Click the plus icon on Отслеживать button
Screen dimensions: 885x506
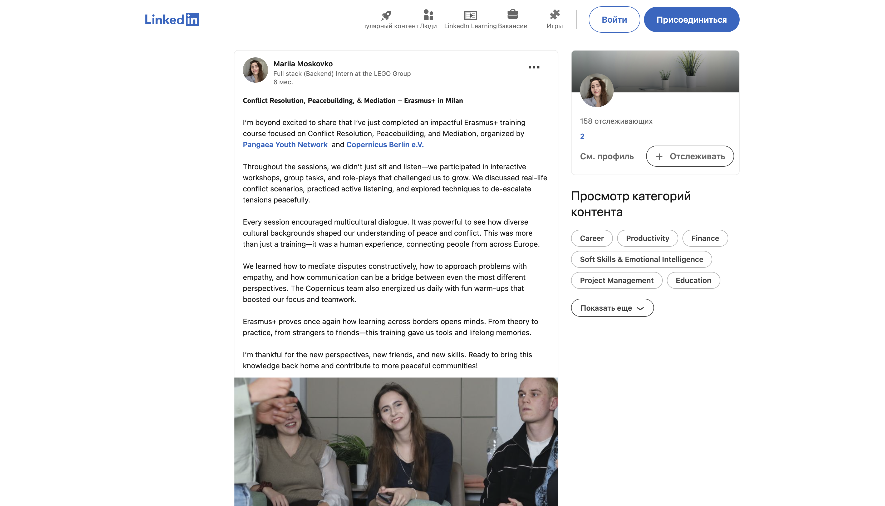pyautogui.click(x=659, y=156)
